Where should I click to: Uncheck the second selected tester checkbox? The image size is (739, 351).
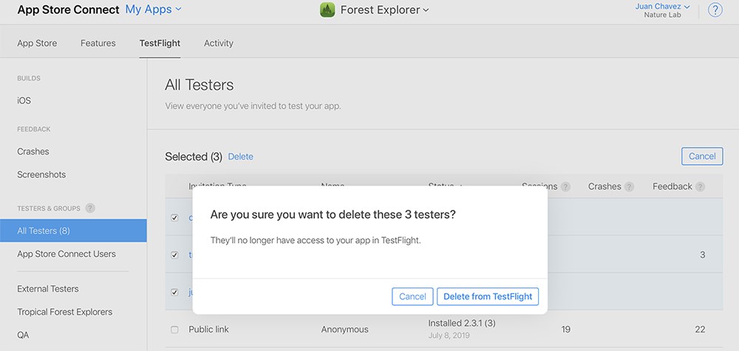pyautogui.click(x=174, y=255)
